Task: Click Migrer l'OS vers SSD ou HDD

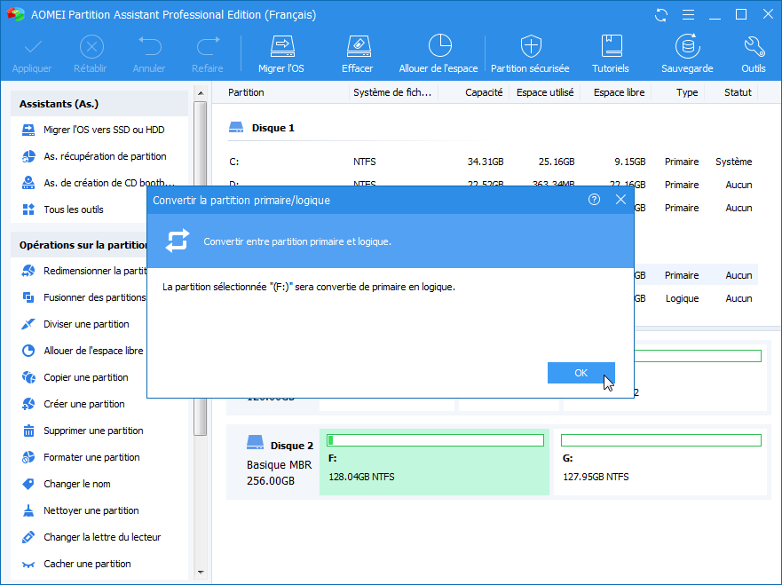Action: 104,130
